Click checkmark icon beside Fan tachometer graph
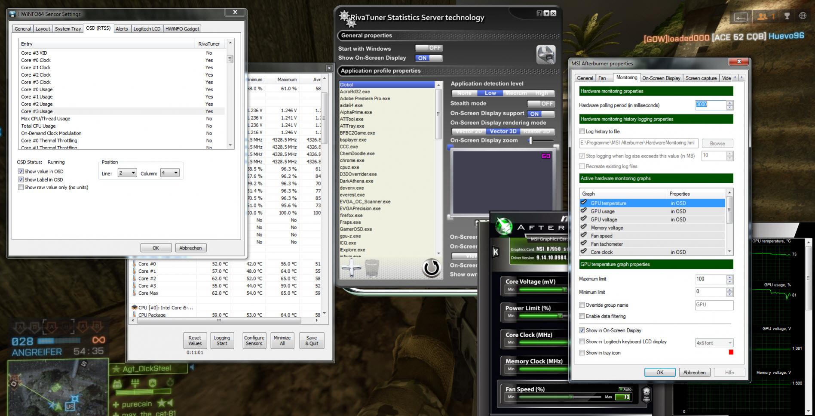The image size is (815, 416). [583, 243]
